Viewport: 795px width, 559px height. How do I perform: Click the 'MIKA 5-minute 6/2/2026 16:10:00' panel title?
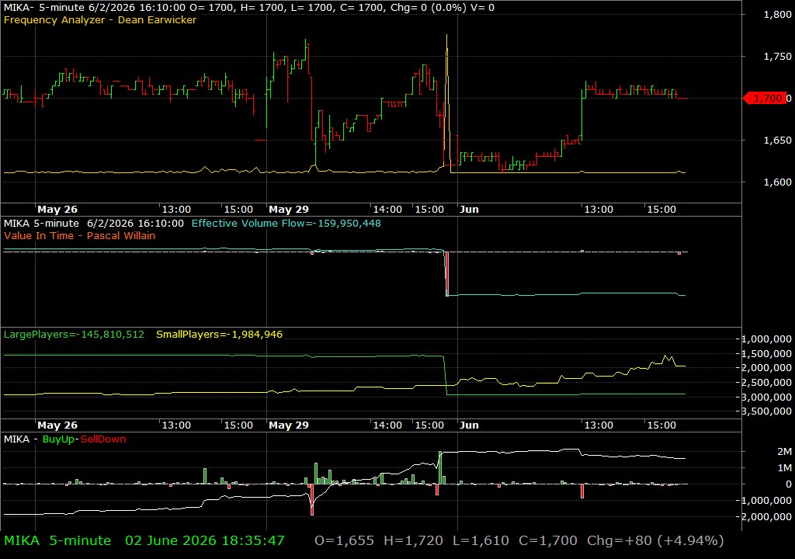tap(94, 223)
